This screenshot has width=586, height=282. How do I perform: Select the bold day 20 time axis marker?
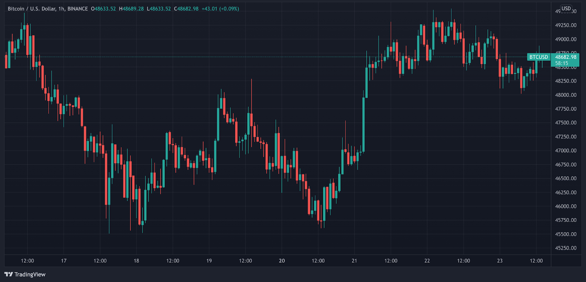click(282, 261)
